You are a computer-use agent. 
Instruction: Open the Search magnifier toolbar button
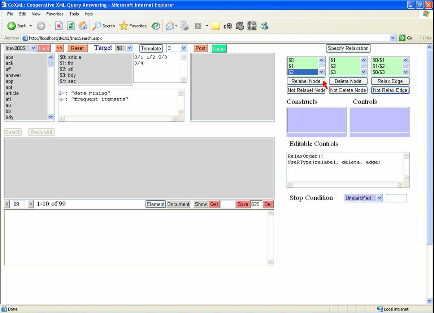(104, 26)
